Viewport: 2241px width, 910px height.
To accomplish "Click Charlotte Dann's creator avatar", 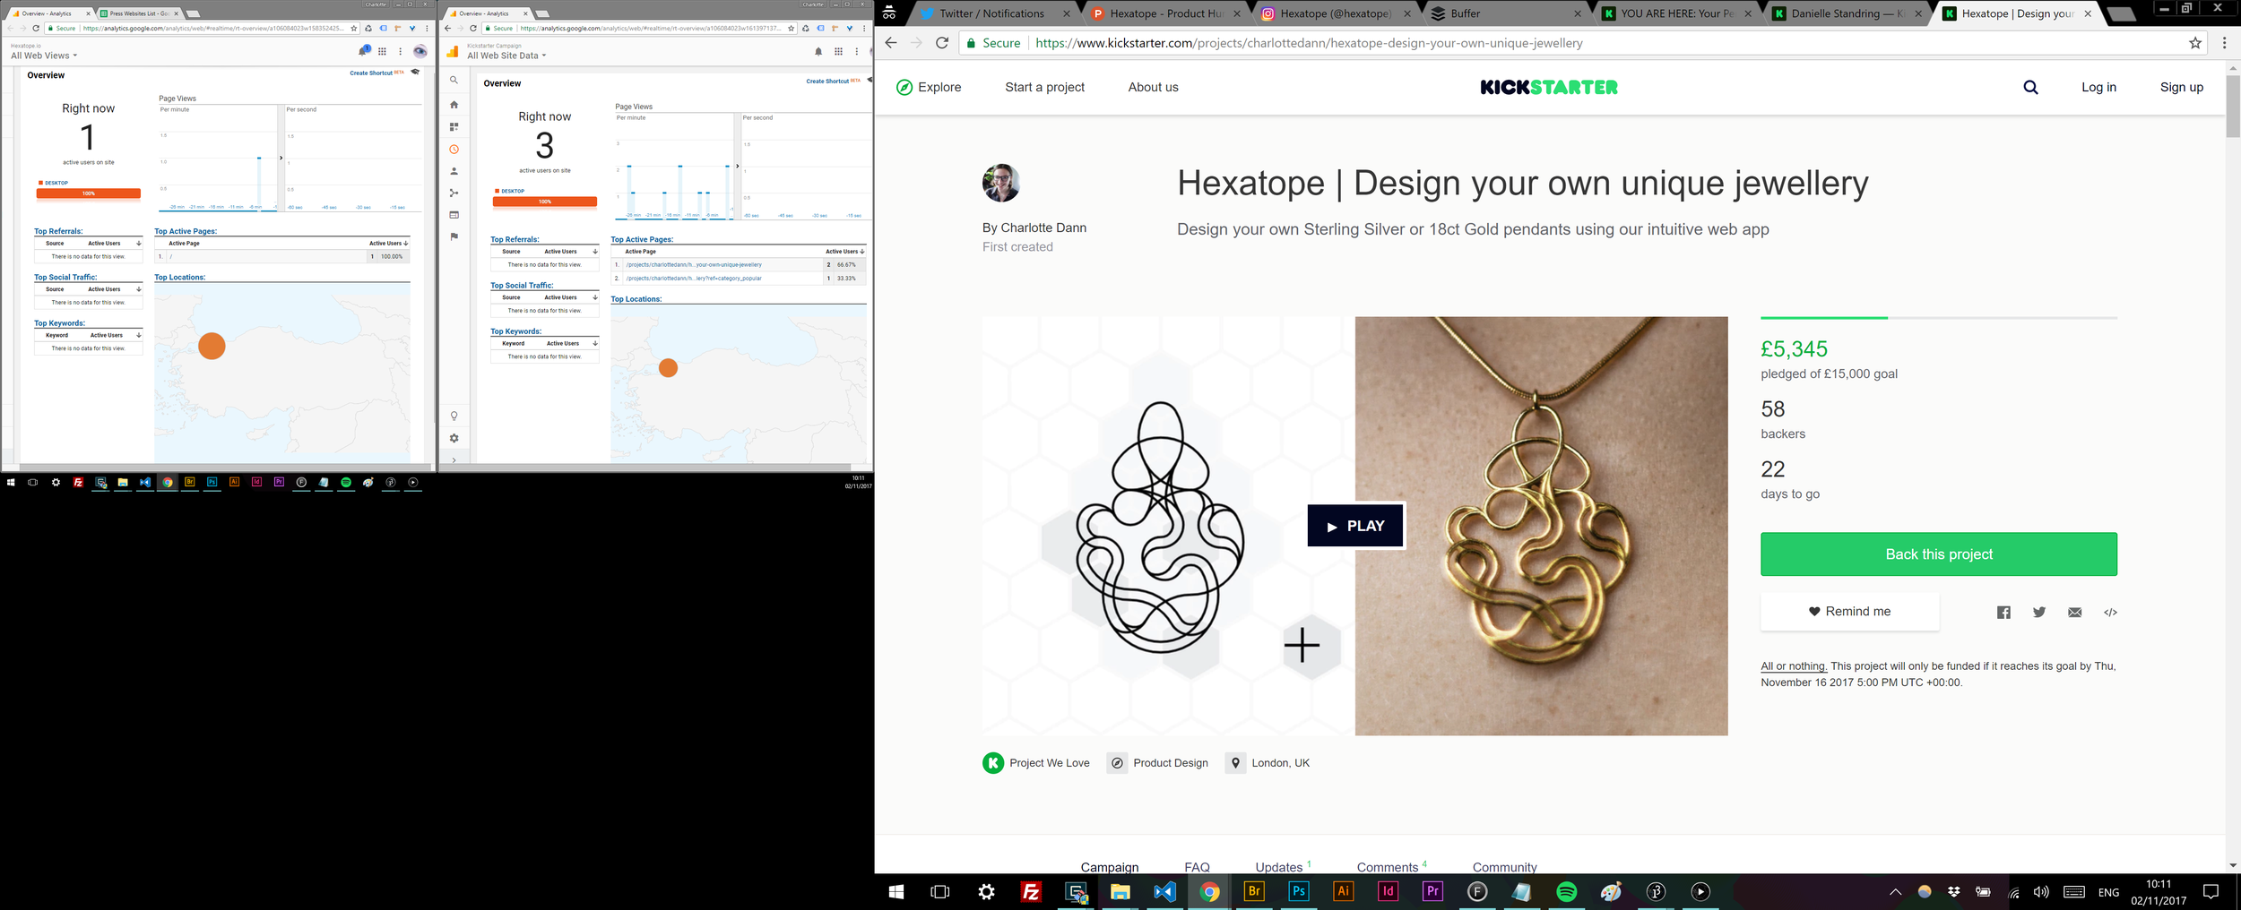I will (x=1000, y=183).
